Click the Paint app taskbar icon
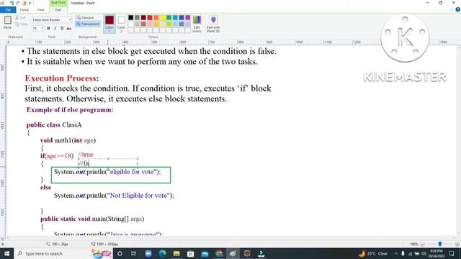Viewport: 461px width, 259px height. [x=233, y=253]
